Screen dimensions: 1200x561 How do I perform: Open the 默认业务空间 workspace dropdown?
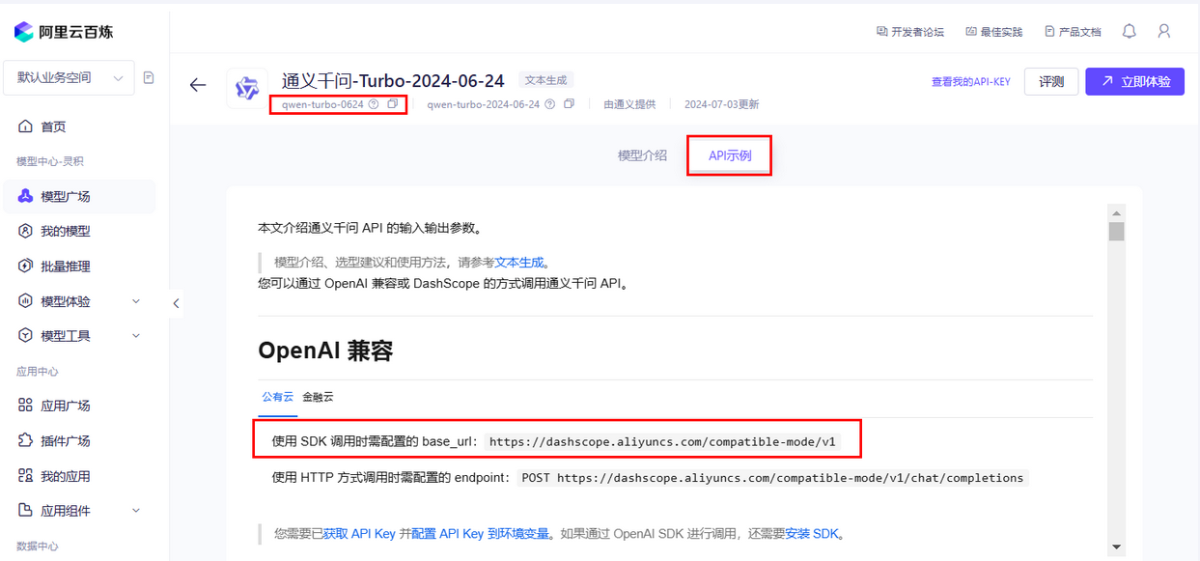tap(70, 78)
